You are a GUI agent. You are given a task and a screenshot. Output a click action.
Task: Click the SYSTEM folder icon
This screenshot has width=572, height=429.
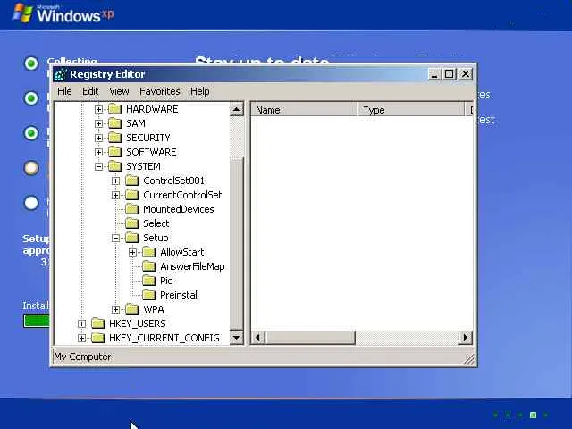tap(115, 166)
